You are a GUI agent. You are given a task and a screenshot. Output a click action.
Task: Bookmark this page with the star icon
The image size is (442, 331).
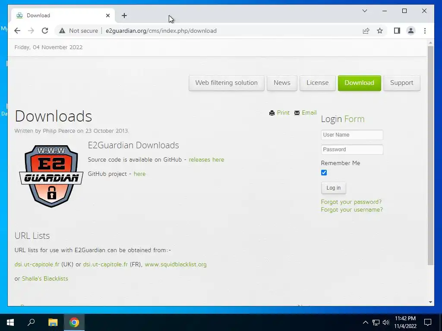point(380,31)
